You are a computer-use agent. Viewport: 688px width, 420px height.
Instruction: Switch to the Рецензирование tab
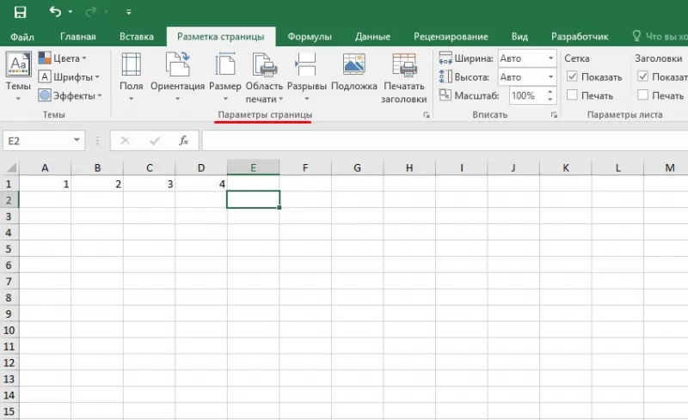[x=451, y=37]
